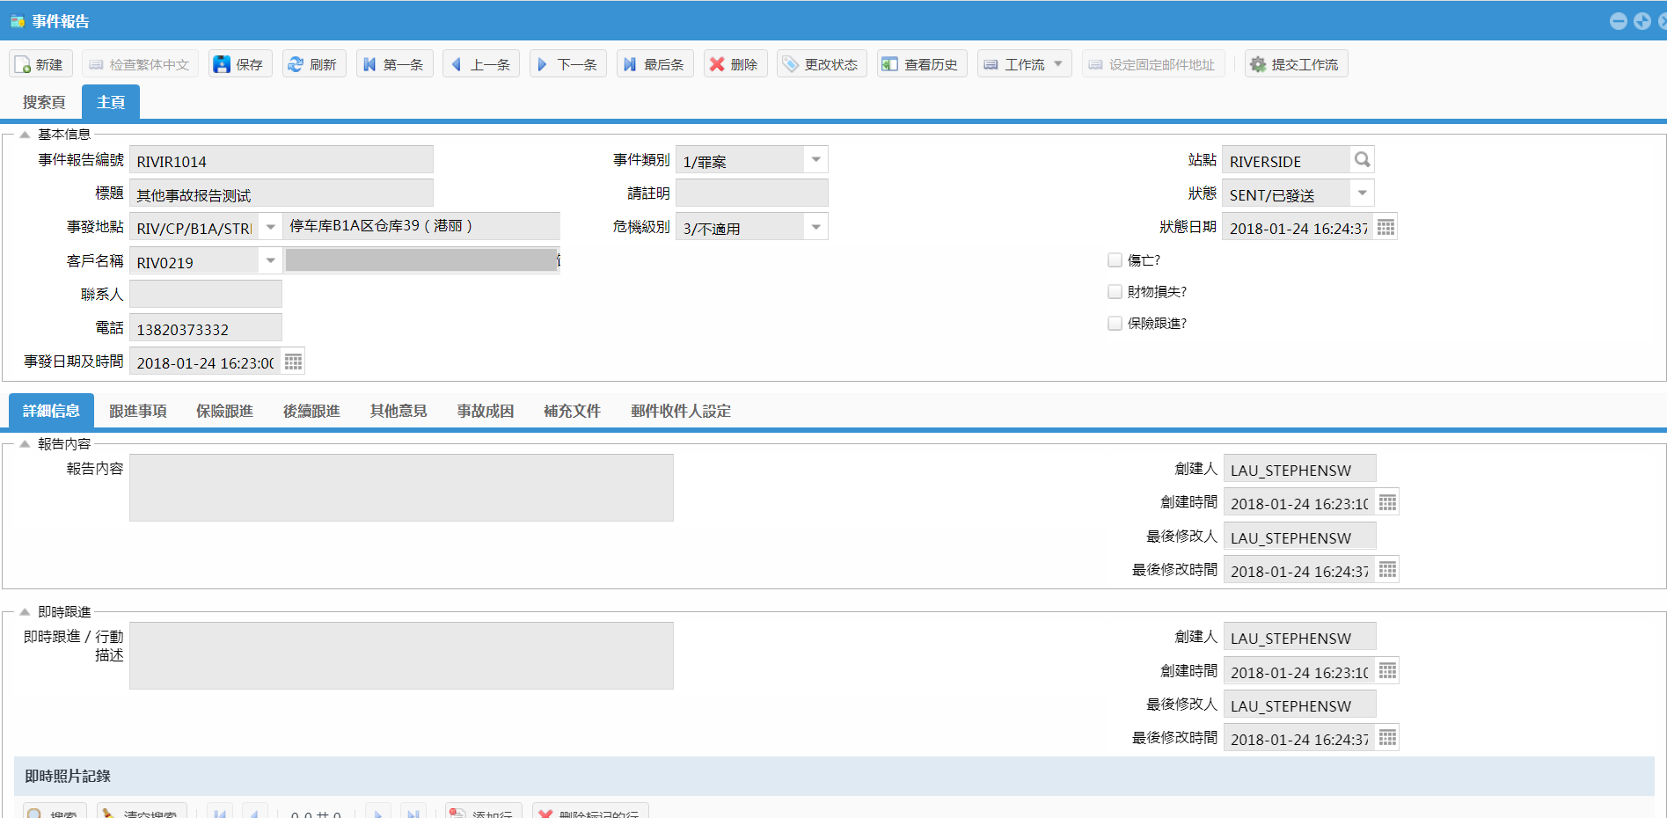Open the 危機級別 dropdown arrow
The width and height of the screenshot is (1667, 818).
[816, 227]
